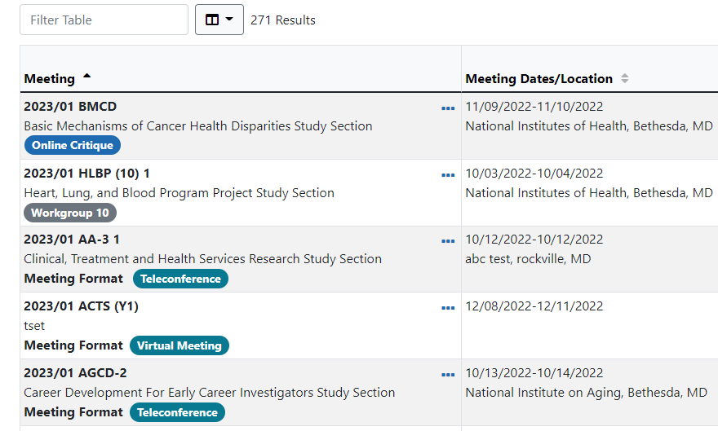Click location National Institute on Aging, Bethesda
The height and width of the screenshot is (431, 718).
pos(586,393)
